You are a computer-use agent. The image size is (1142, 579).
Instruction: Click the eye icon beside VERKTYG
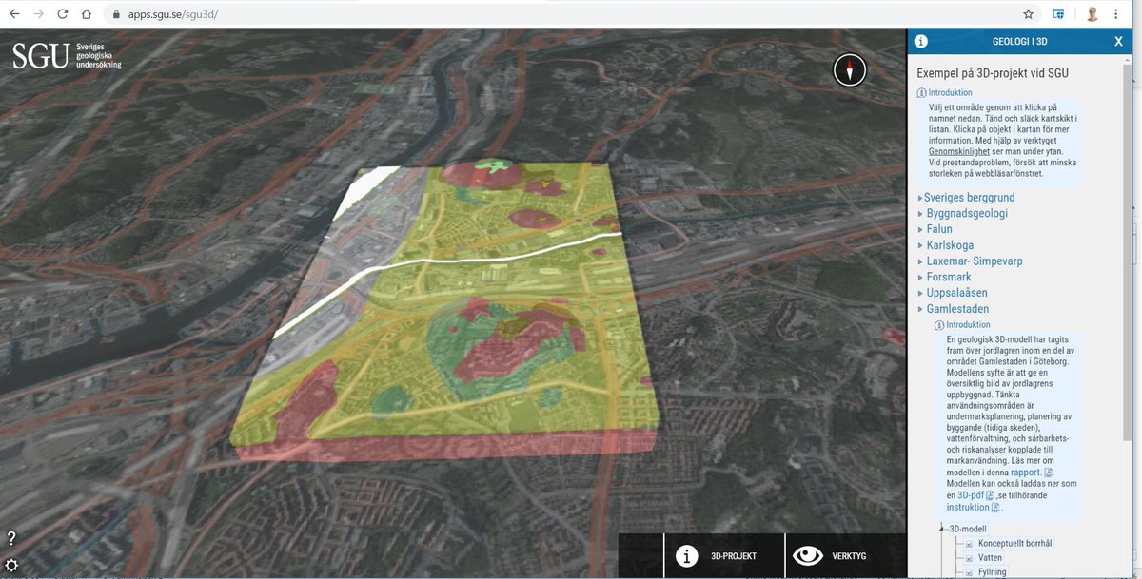point(808,555)
